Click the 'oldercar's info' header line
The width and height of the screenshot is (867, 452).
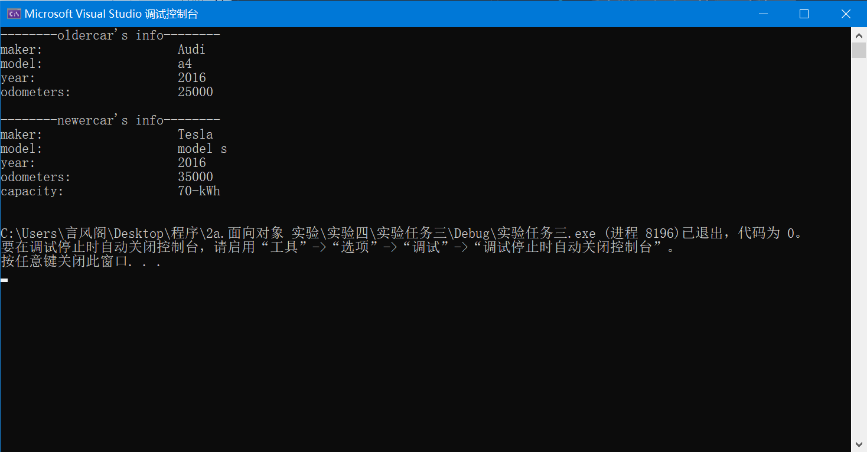click(x=110, y=35)
